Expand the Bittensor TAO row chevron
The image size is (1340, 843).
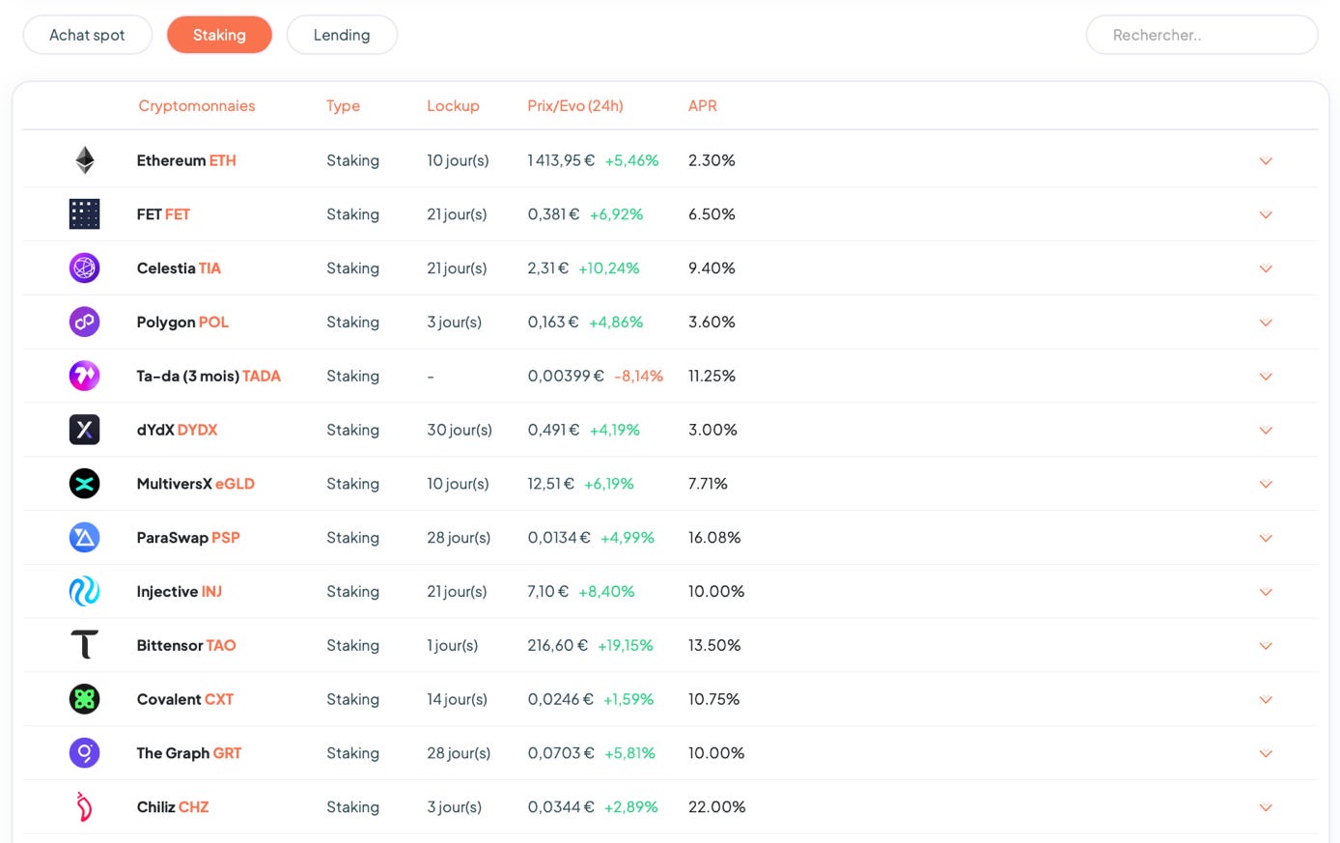coord(1266,646)
